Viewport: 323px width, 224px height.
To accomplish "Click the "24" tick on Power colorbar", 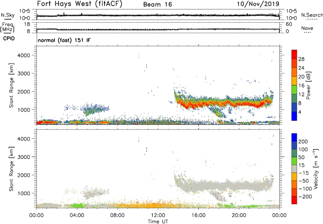I will pos(301,68).
